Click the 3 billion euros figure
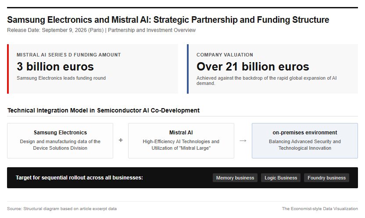The image size is (365, 218). [x=55, y=67]
